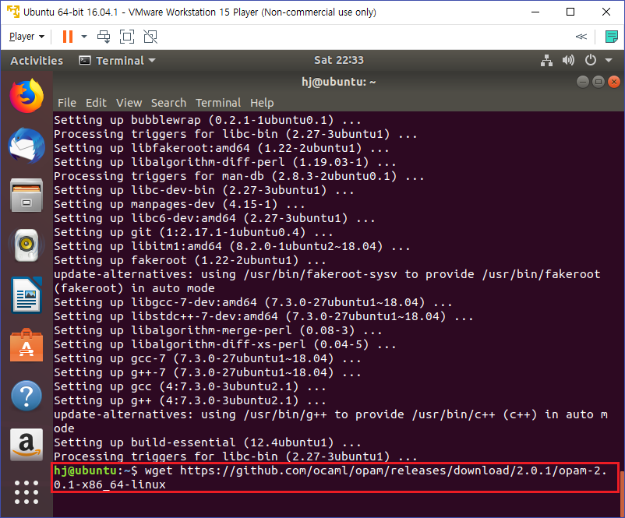Open the clock showing Sat 22:33
Viewport: 625px width, 518px height.
point(339,60)
